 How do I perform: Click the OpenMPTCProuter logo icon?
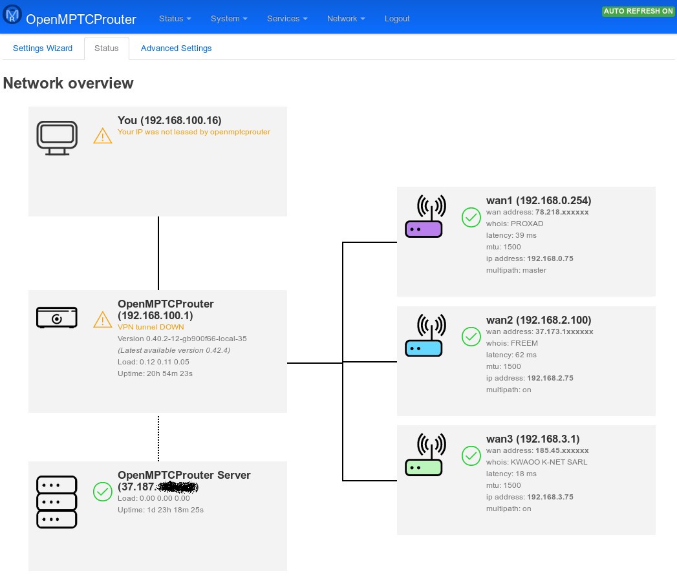pyautogui.click(x=12, y=15)
